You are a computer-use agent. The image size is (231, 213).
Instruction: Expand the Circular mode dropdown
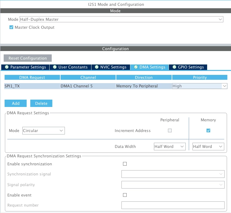(43, 130)
